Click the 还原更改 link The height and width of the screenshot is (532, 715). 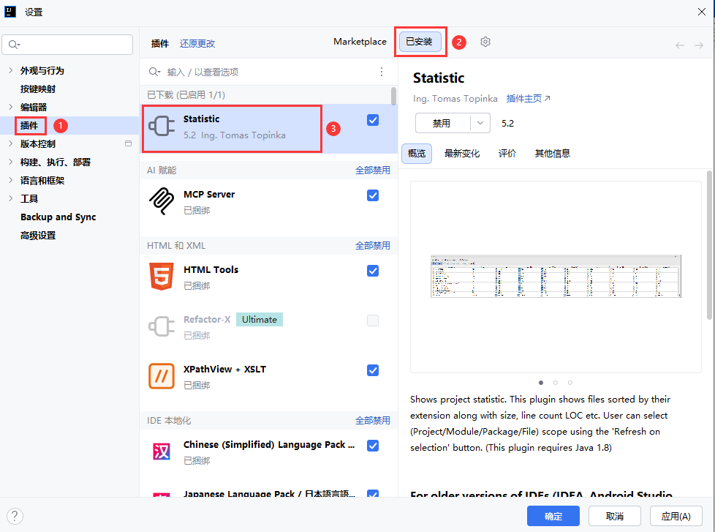[x=197, y=43]
